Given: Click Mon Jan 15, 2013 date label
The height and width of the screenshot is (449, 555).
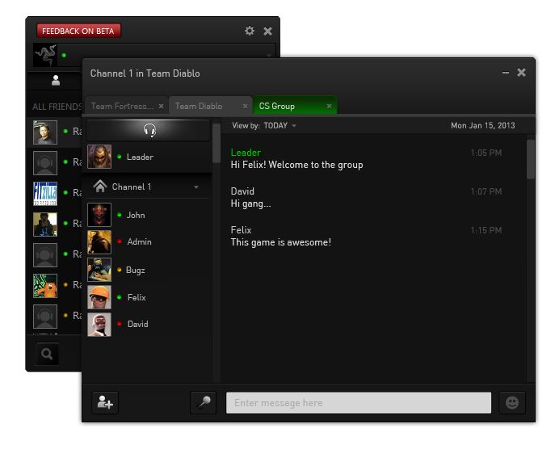Looking at the screenshot, I should tap(483, 126).
